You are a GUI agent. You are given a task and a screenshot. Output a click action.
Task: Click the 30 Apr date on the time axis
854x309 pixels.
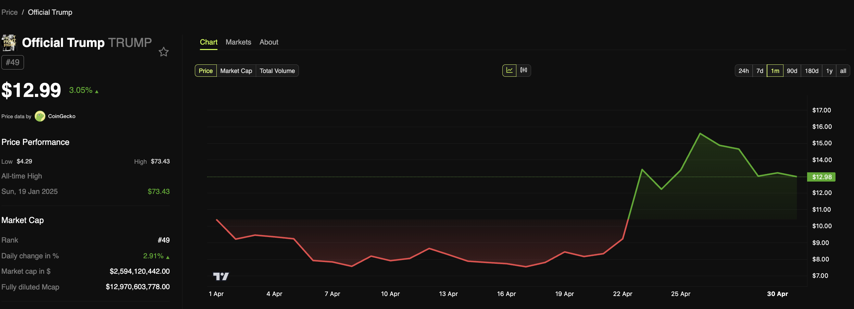[777, 294]
